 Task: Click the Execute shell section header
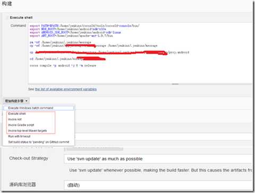(x=21, y=18)
